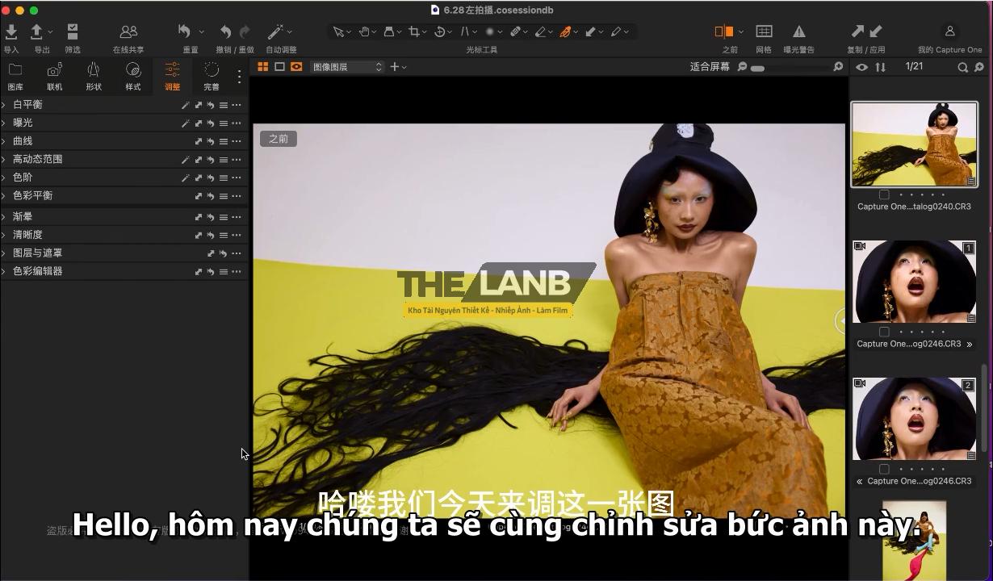Screen dimensions: 993x581
Task: Expand the White Balance (白平衡) panel
Action: coord(4,105)
